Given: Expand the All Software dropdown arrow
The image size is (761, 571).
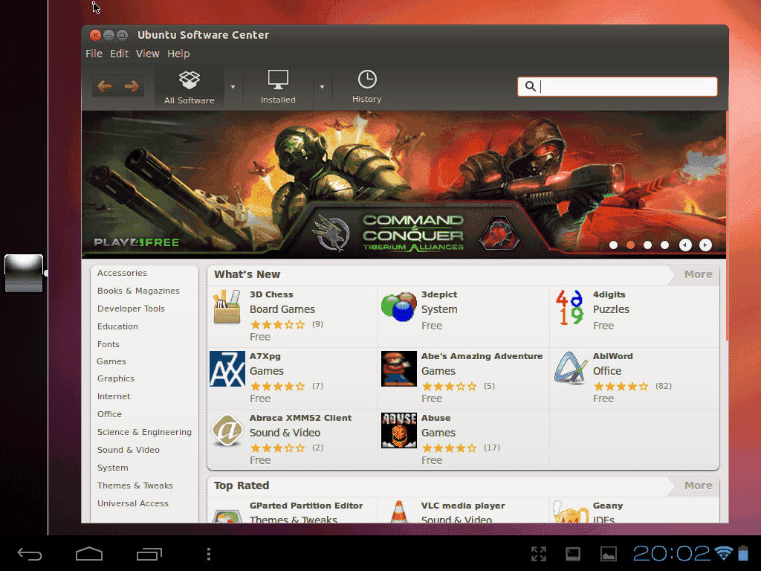Looking at the screenshot, I should click(233, 87).
